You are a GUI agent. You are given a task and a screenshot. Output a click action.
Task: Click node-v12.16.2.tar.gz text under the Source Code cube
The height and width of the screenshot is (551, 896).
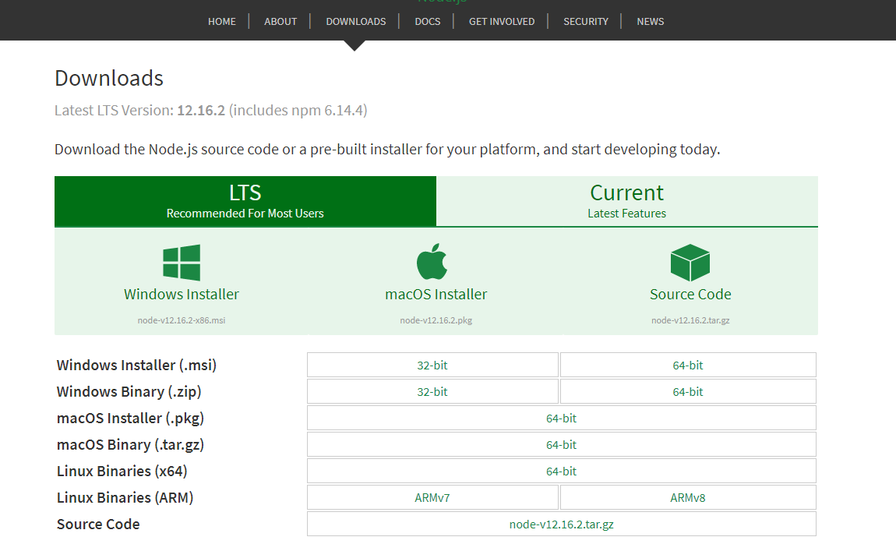(x=690, y=320)
